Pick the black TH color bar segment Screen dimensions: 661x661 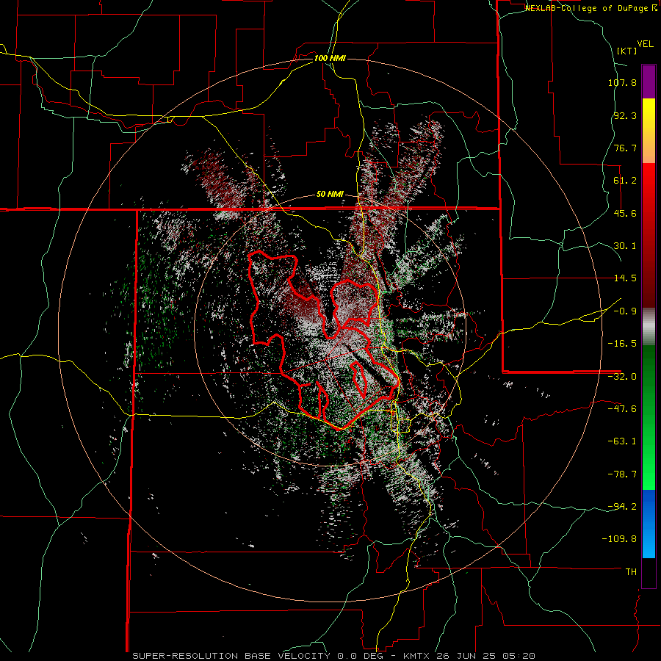(649, 572)
